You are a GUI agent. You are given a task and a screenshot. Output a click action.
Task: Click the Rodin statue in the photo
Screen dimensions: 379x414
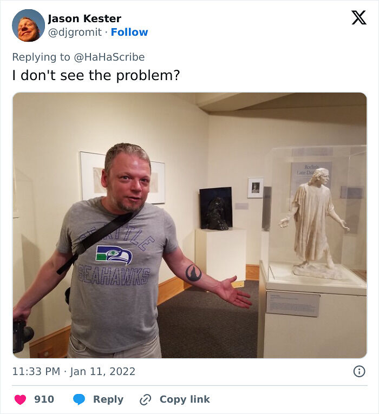tap(315, 223)
